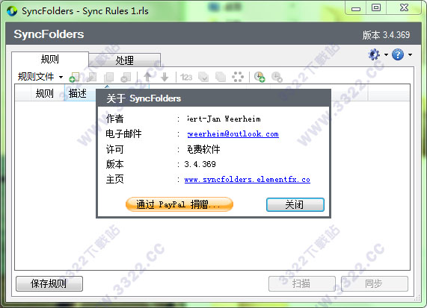Move rule up with the up arrow
This screenshot has width=427, height=308.
pos(147,77)
